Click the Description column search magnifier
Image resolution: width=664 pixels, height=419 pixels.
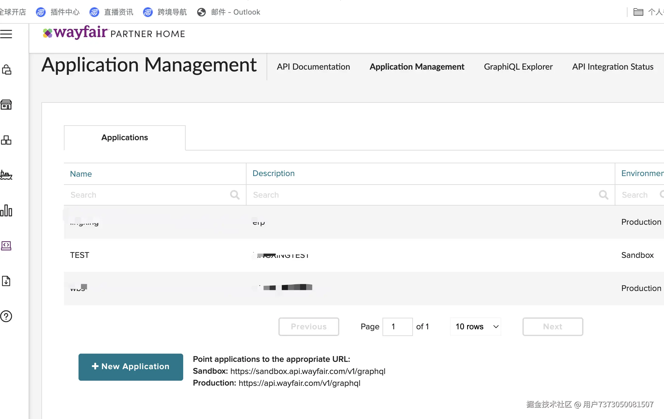click(x=603, y=195)
